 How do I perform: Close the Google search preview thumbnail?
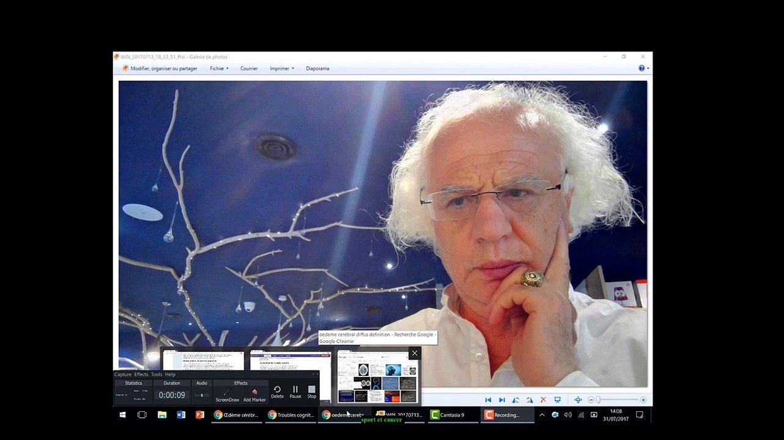click(x=415, y=353)
